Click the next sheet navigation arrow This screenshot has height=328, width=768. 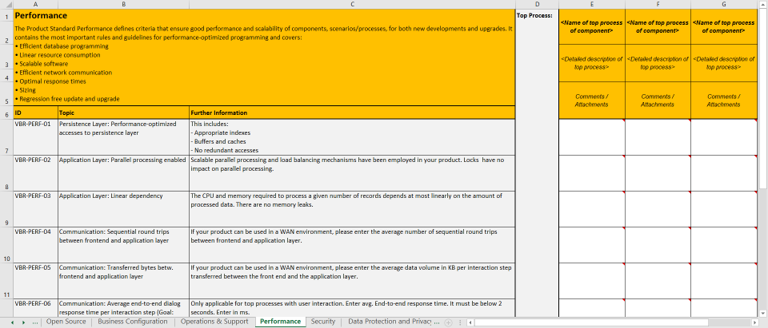pyautogui.click(x=22, y=322)
